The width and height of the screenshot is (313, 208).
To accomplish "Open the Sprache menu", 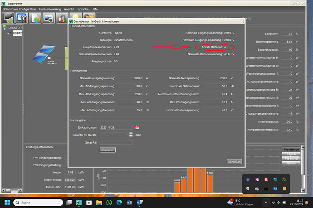I will pyautogui.click(x=83, y=9).
